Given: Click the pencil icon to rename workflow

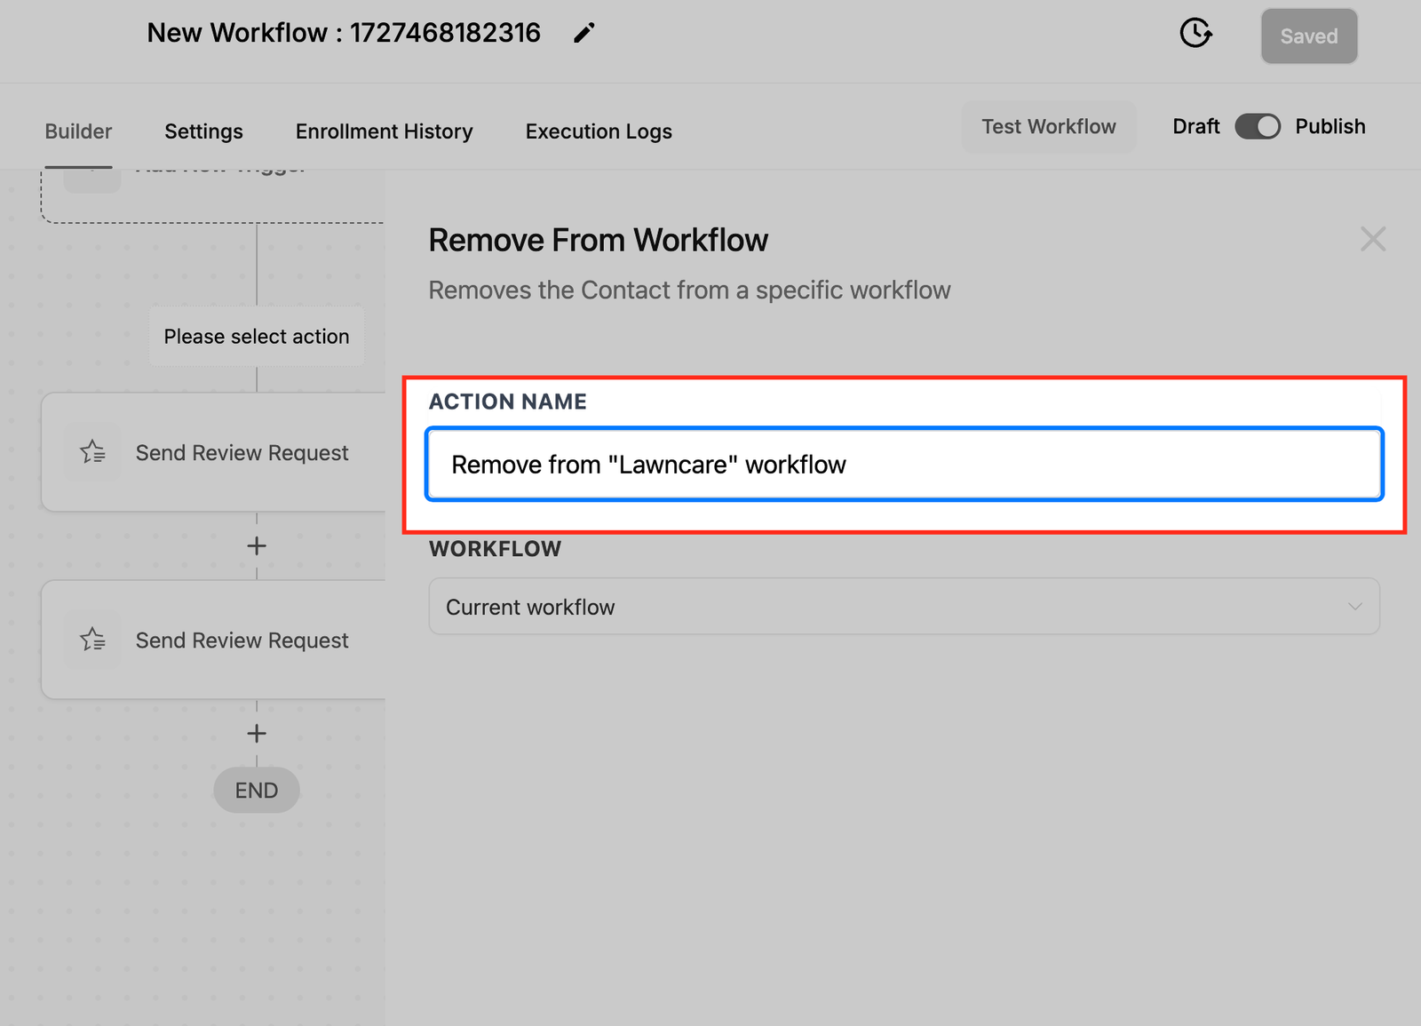Looking at the screenshot, I should pyautogui.click(x=583, y=34).
